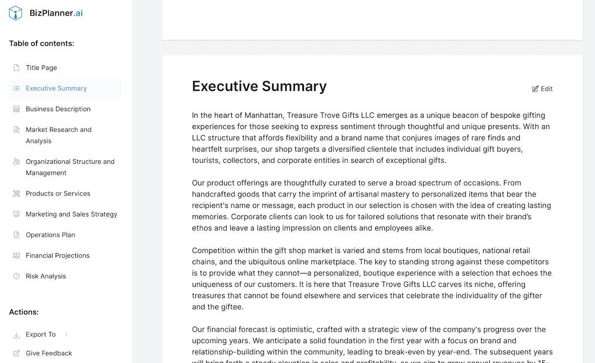The image size is (595, 363).
Task: Click the Market Research document icon
Action: click(x=17, y=130)
